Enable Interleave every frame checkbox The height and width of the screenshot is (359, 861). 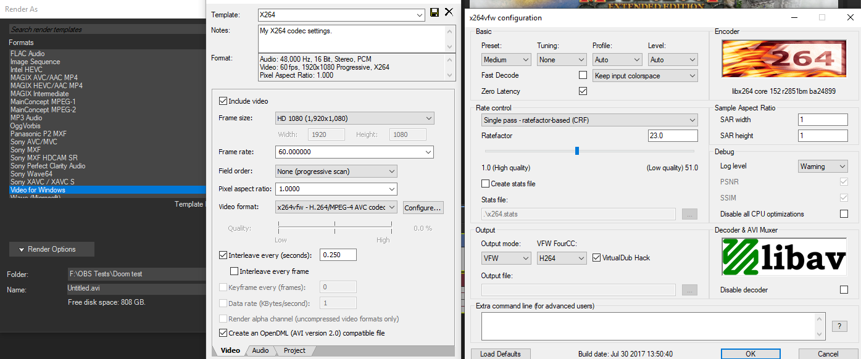click(x=235, y=271)
